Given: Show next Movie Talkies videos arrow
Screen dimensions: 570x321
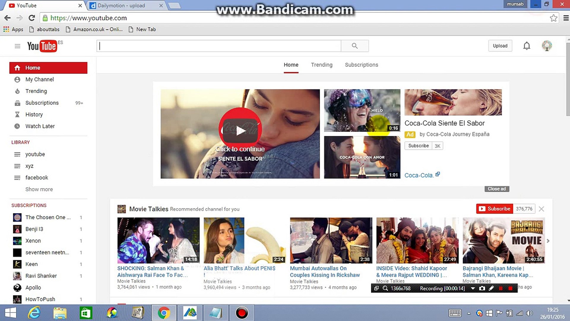Looking at the screenshot, I should (548, 241).
